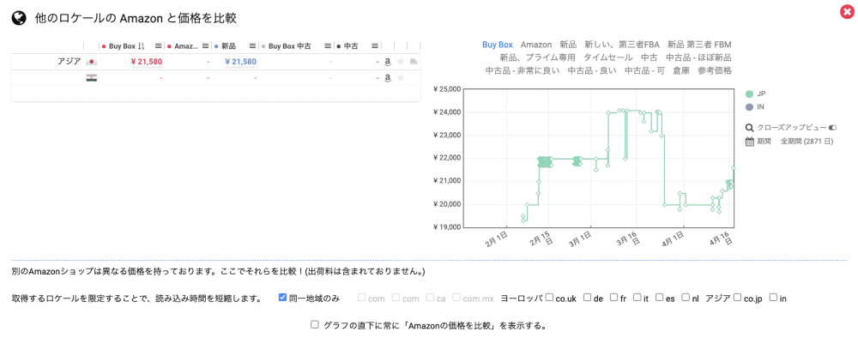Enable the co.uk locale checkbox
Image resolution: width=858 pixels, height=344 pixels.
pyautogui.click(x=549, y=298)
